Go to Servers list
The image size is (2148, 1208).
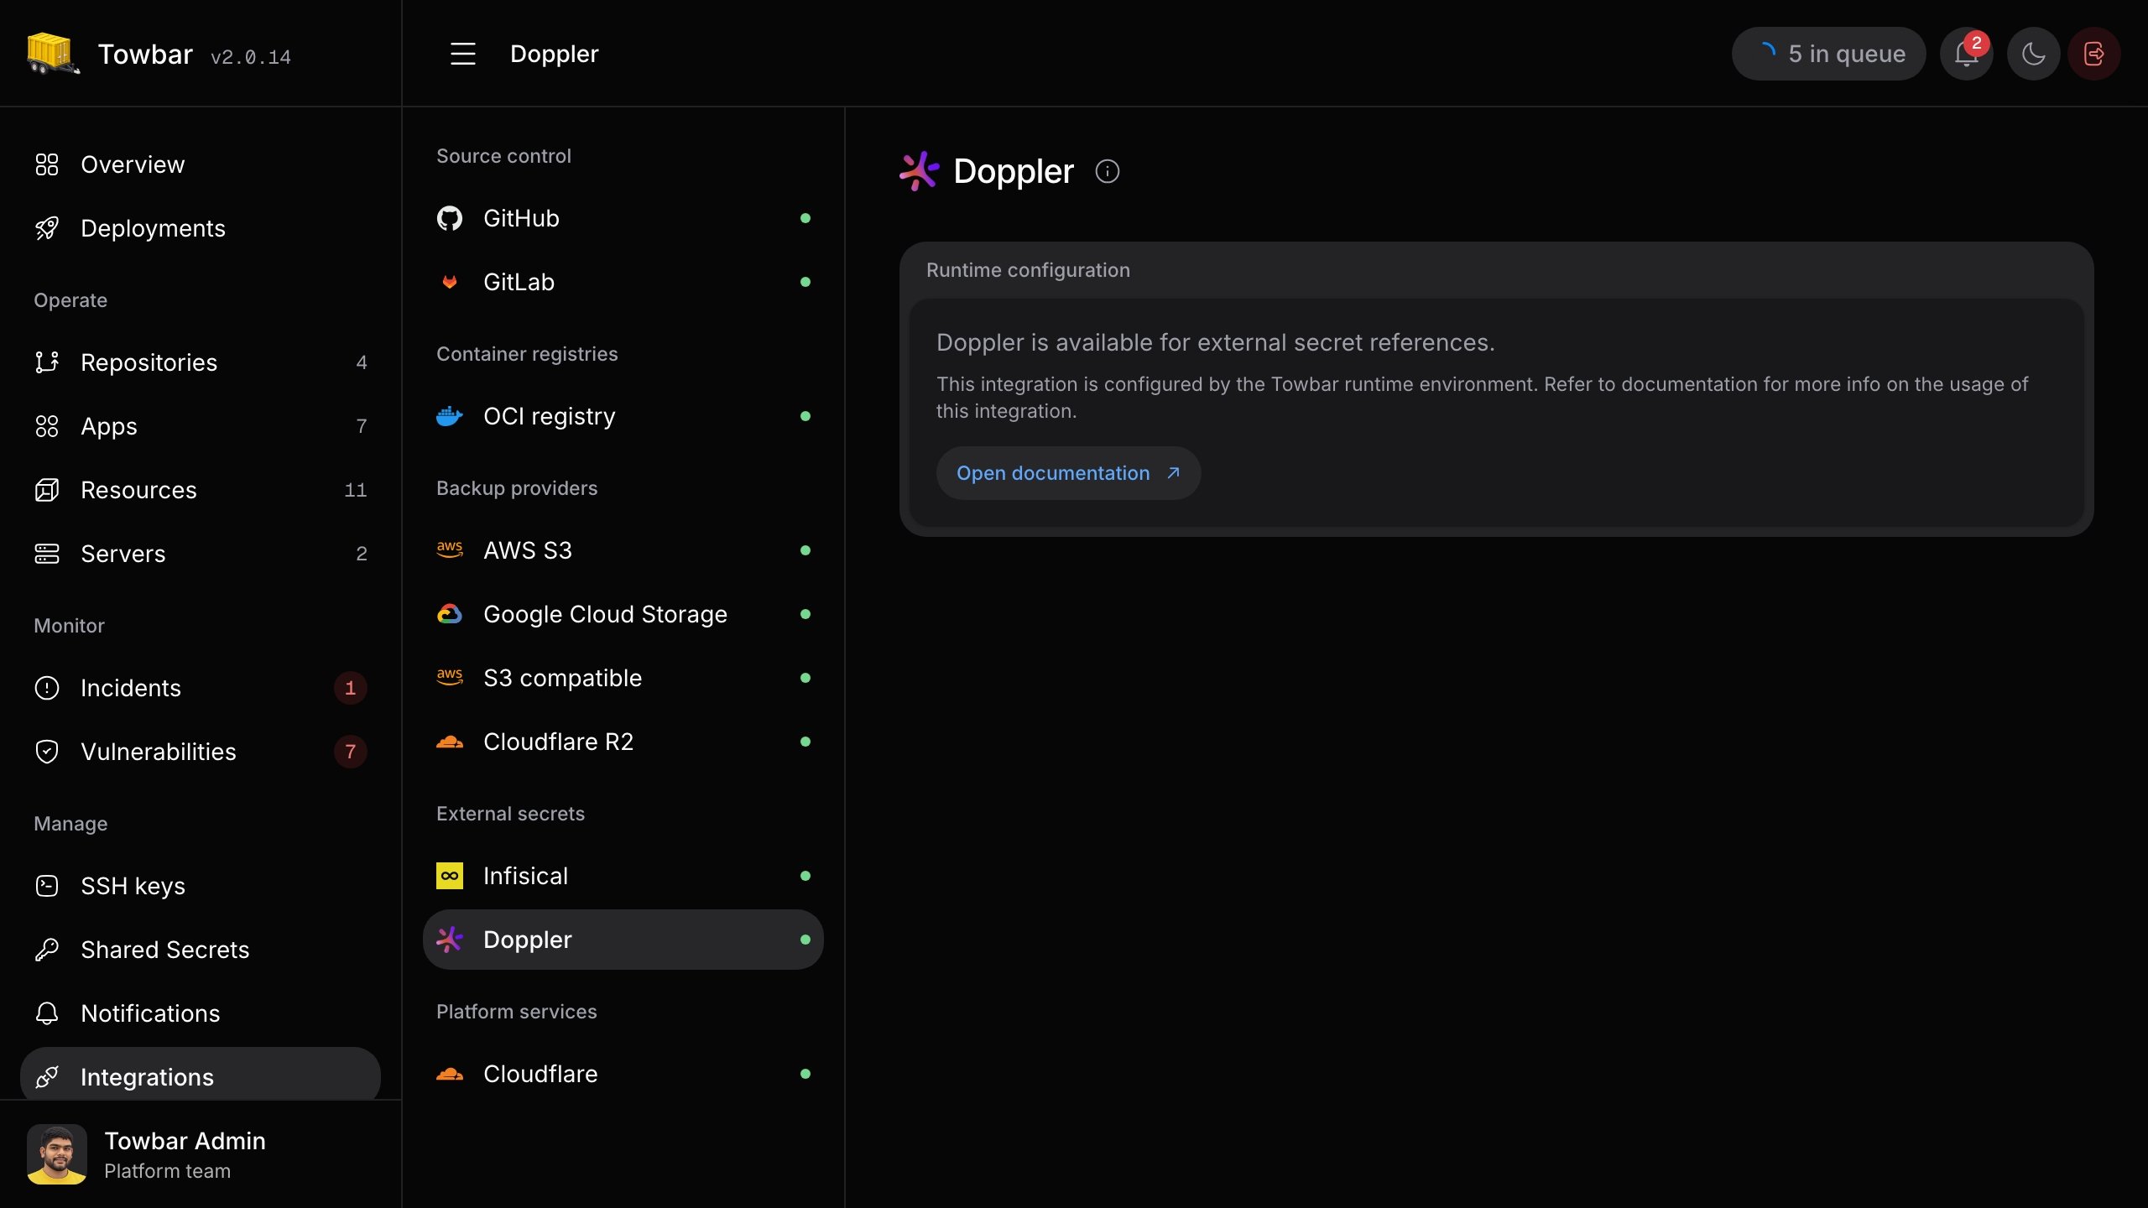click(201, 554)
